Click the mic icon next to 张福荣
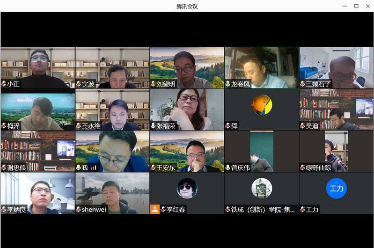Viewport: 374px width, 248px height. pos(153,126)
